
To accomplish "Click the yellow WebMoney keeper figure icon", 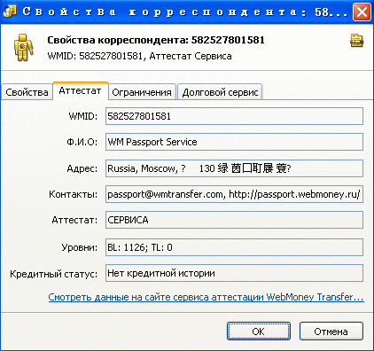I will point(23,47).
